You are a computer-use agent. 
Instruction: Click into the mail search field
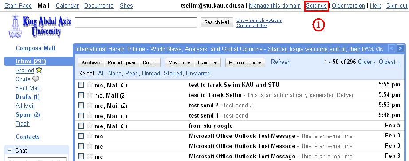pyautogui.click(x=136, y=23)
